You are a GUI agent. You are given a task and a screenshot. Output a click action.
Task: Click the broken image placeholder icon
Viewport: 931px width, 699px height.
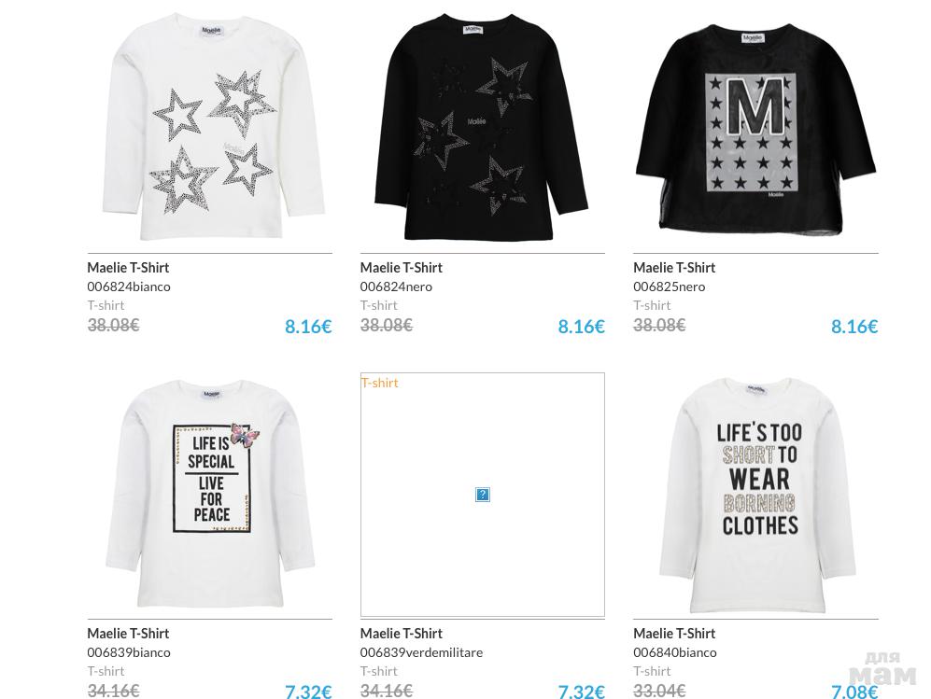[x=482, y=495]
